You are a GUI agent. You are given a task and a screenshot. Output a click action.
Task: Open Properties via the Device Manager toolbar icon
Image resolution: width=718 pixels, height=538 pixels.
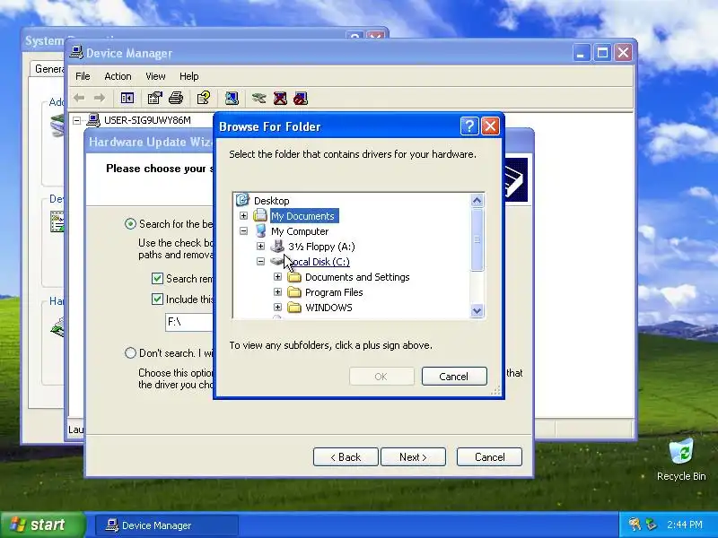click(x=154, y=98)
